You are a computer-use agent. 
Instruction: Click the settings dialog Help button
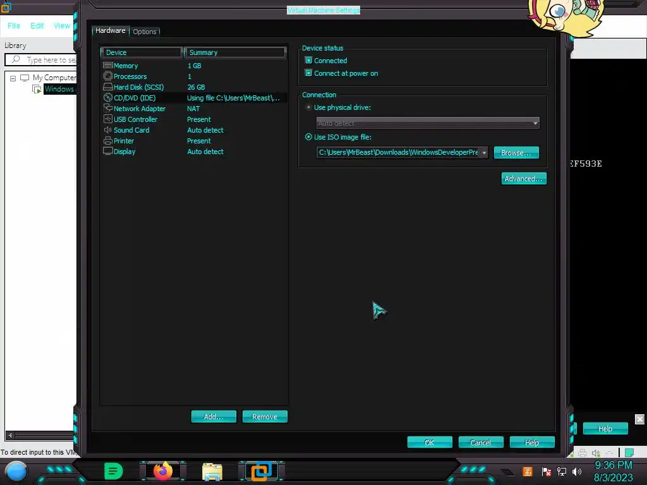click(532, 442)
